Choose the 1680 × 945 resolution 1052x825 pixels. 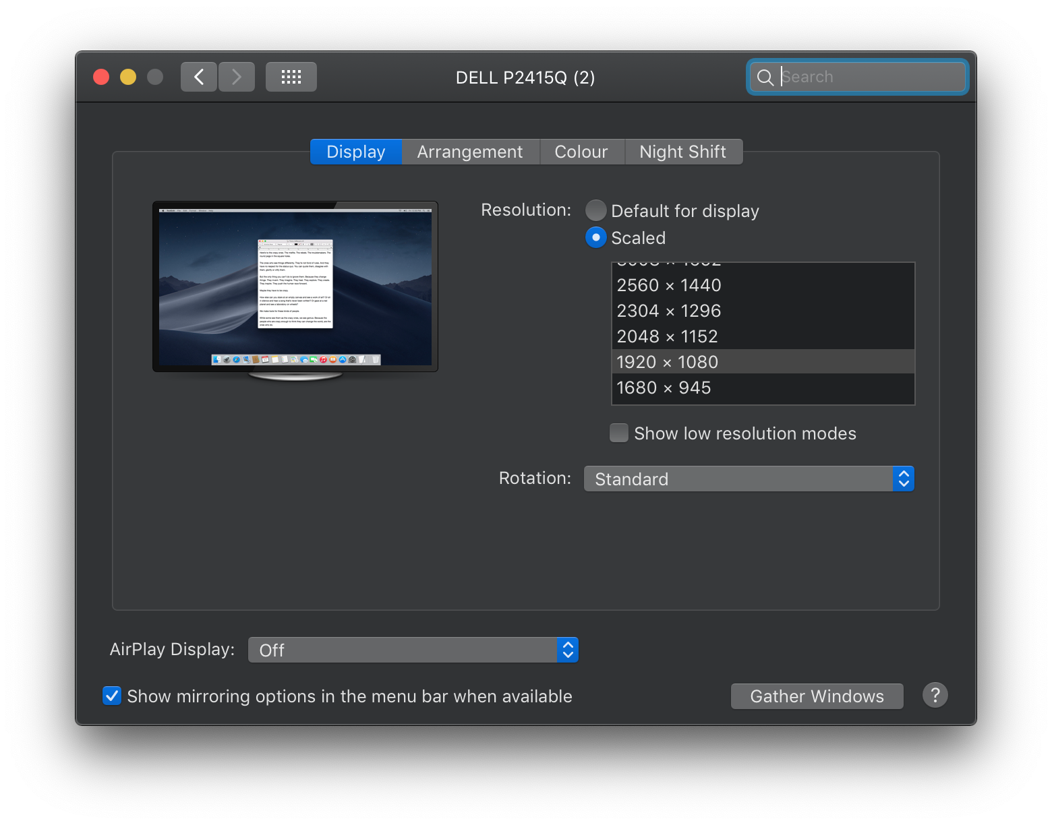coord(763,388)
